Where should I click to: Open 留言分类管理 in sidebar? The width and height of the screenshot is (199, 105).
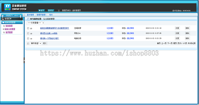pyautogui.click(x=10, y=29)
